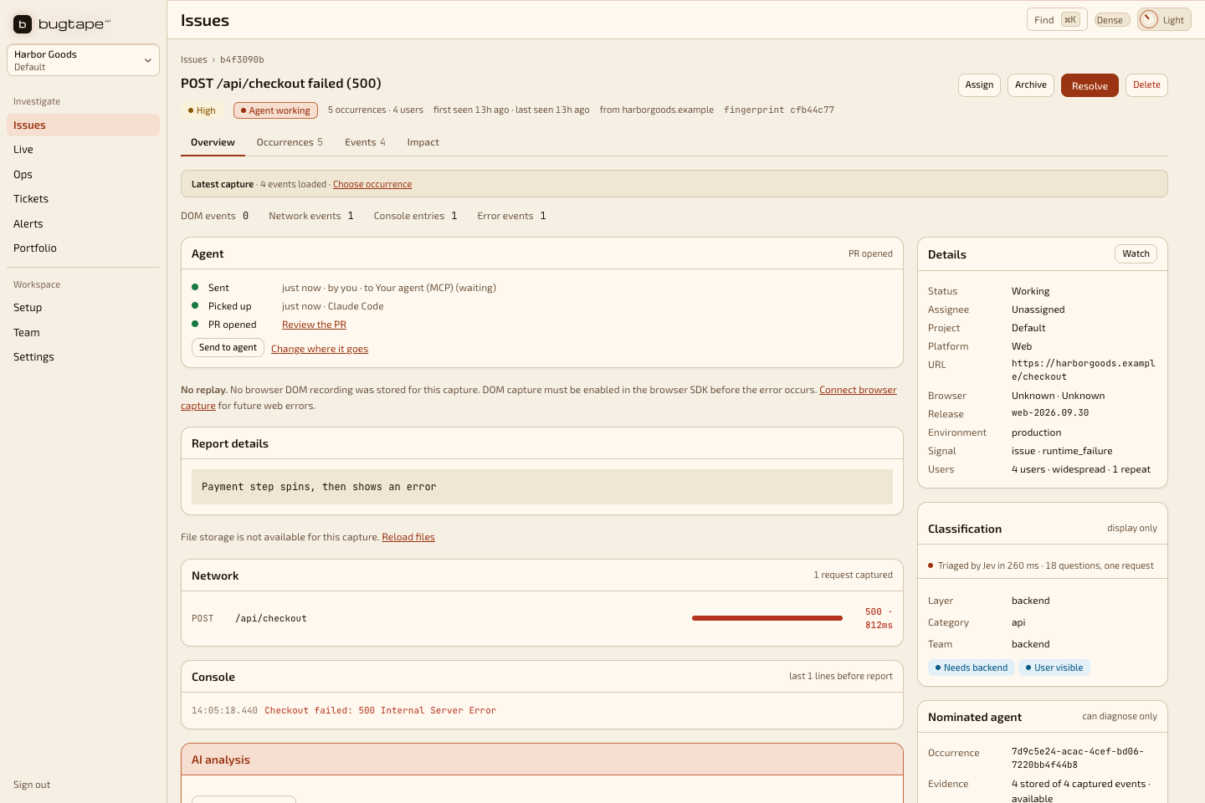
Task: Open the Review the PR link
Action: (x=314, y=325)
